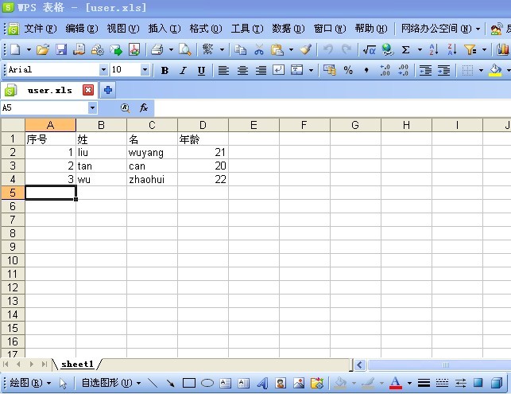This screenshot has height=394, width=511.
Task: Align text right
Action: click(x=261, y=70)
